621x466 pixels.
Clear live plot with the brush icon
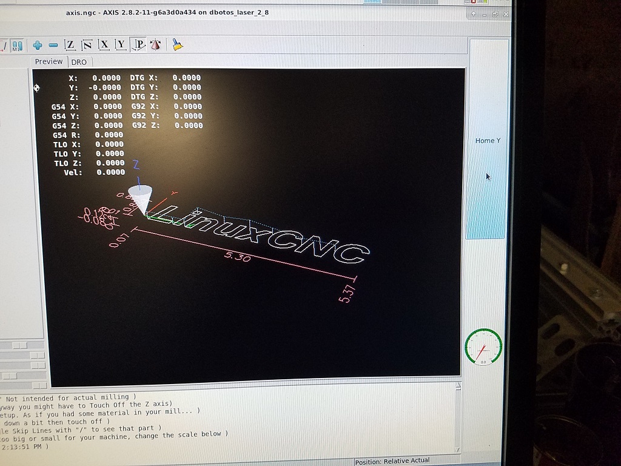[178, 44]
